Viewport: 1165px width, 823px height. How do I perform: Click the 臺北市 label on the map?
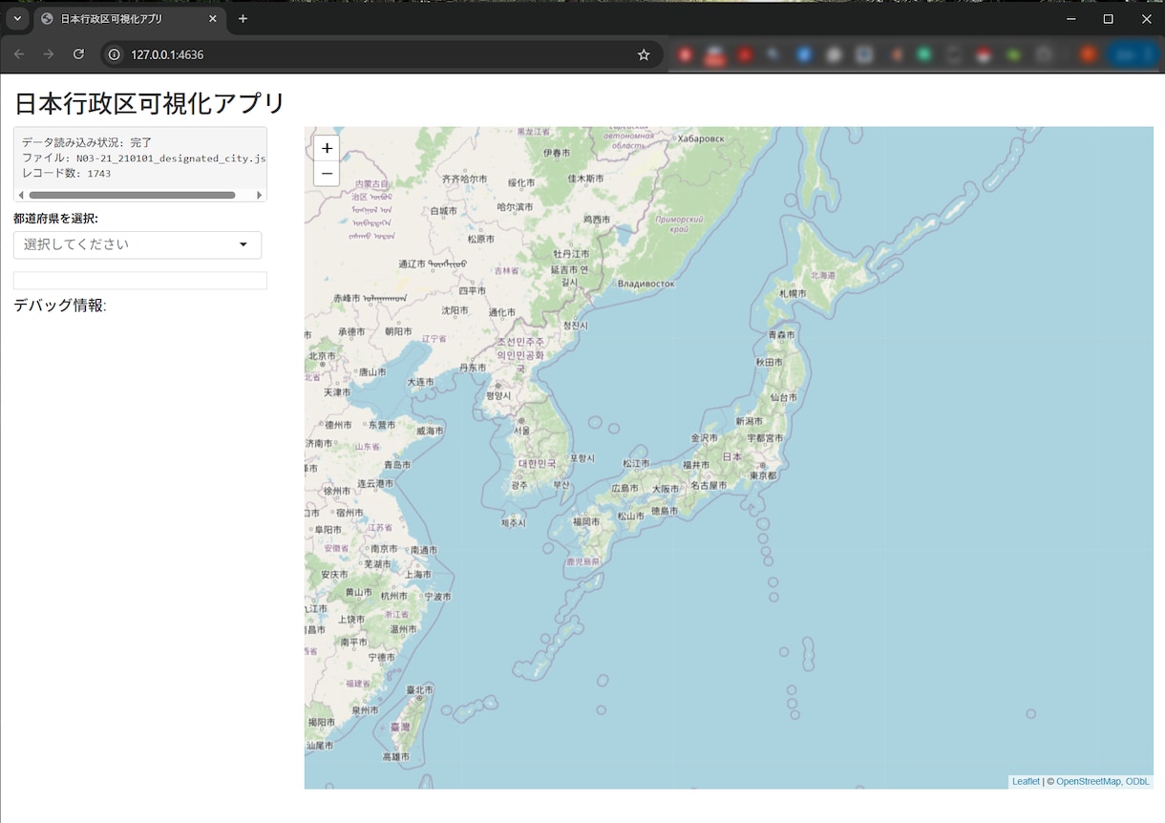click(x=420, y=689)
